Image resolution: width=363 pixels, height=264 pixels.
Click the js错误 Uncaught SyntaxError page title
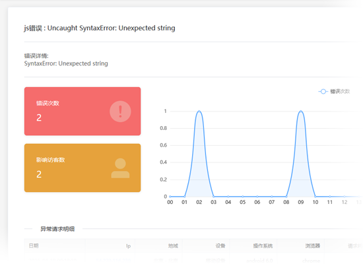pyautogui.click(x=100, y=28)
